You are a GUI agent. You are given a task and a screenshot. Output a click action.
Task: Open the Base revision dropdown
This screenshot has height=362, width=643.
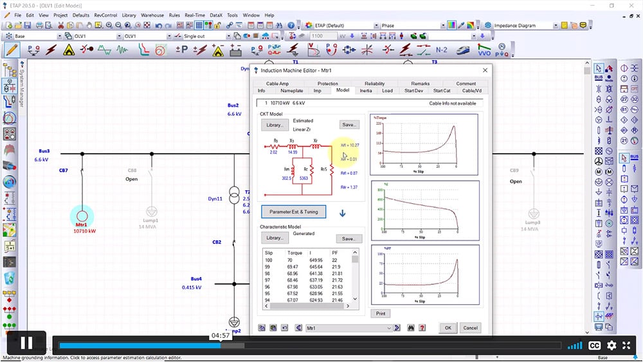point(59,36)
